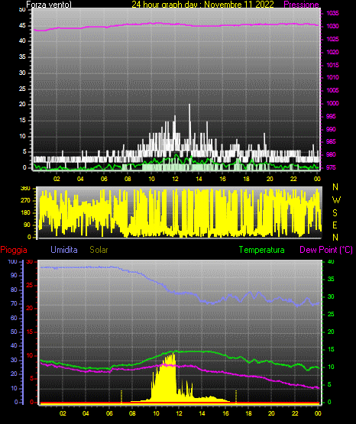The width and height of the screenshot is (356, 424).
Task: Click the 1030 pressure axis value
Action: coord(332,26)
